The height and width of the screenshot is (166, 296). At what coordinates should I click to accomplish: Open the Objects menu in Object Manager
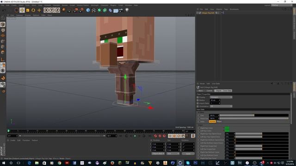tap(219, 9)
